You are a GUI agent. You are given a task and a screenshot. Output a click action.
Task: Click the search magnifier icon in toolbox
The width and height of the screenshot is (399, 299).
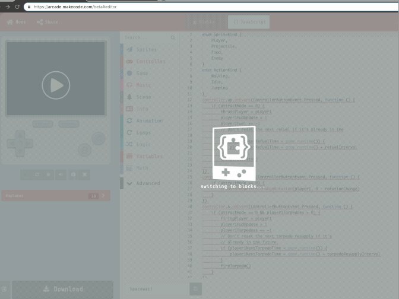tap(173, 37)
